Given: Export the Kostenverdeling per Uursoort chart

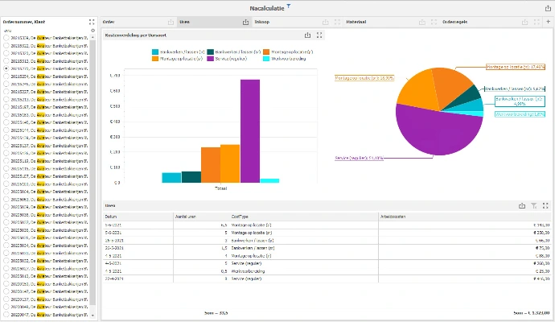Looking at the screenshot, I should point(308,35).
